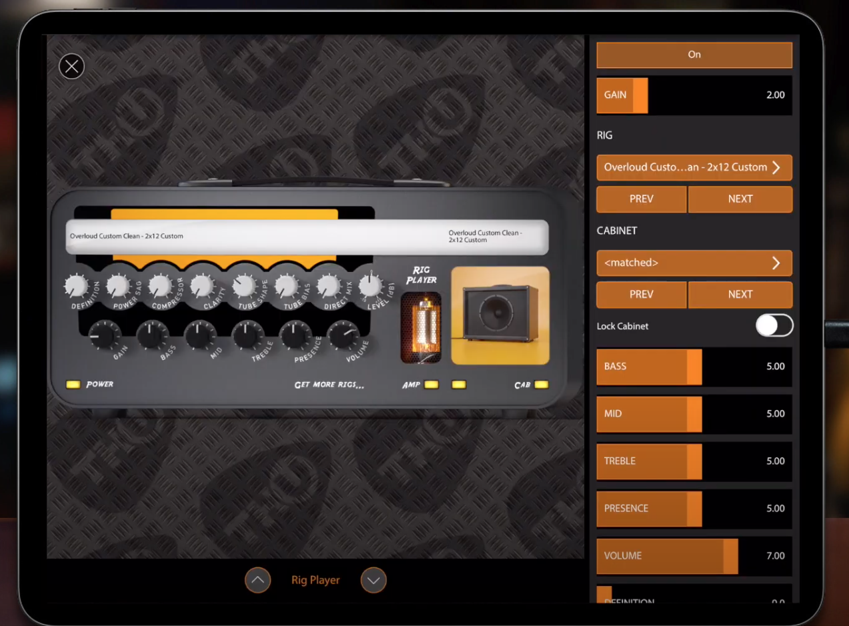Click the amp's PRESENCE knob

coord(295,335)
